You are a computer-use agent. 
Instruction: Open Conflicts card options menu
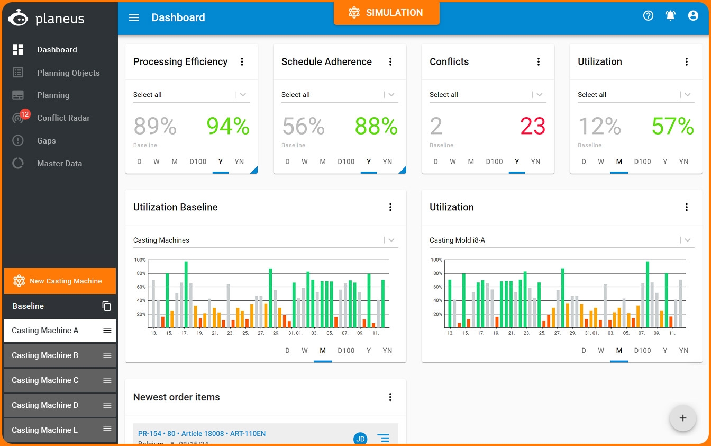tap(539, 62)
